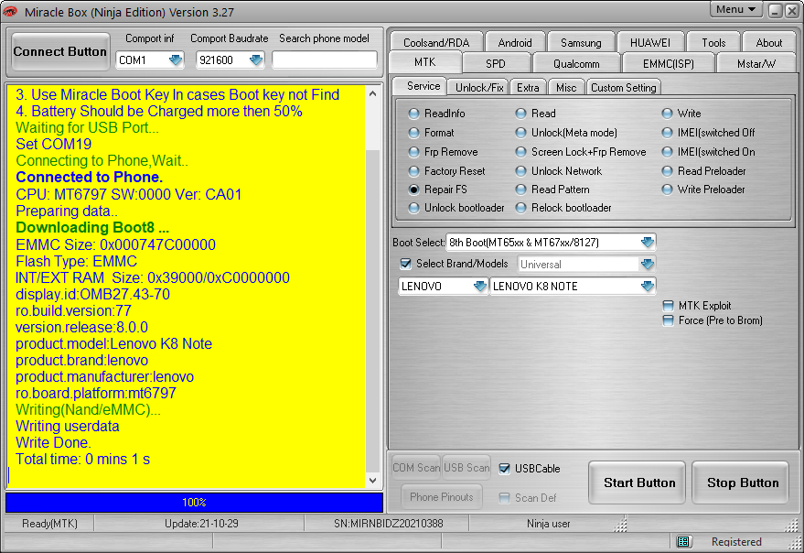
Task: Switch to the Samsung tab
Action: 581,43
